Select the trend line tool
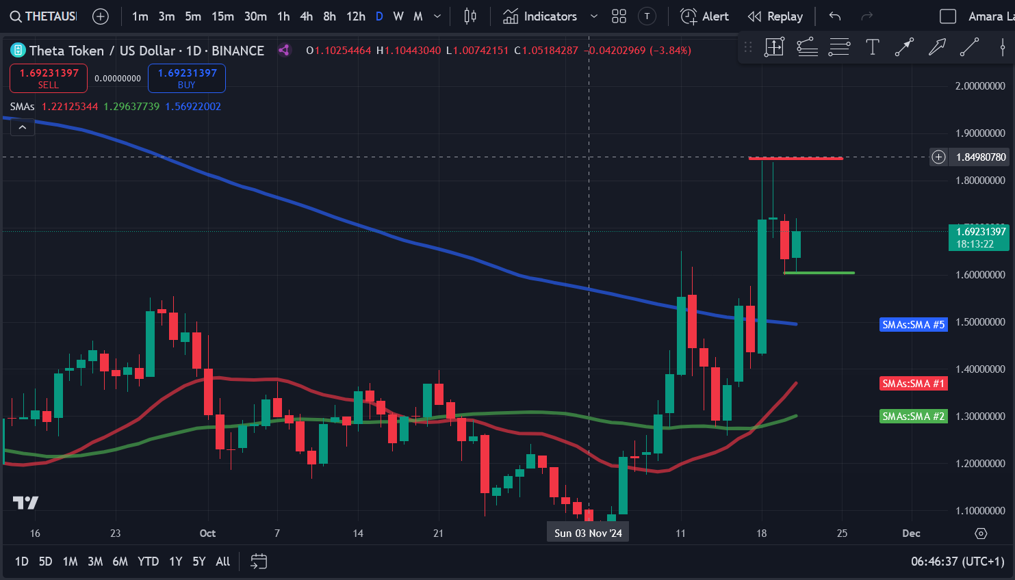1015x580 pixels. [969, 47]
